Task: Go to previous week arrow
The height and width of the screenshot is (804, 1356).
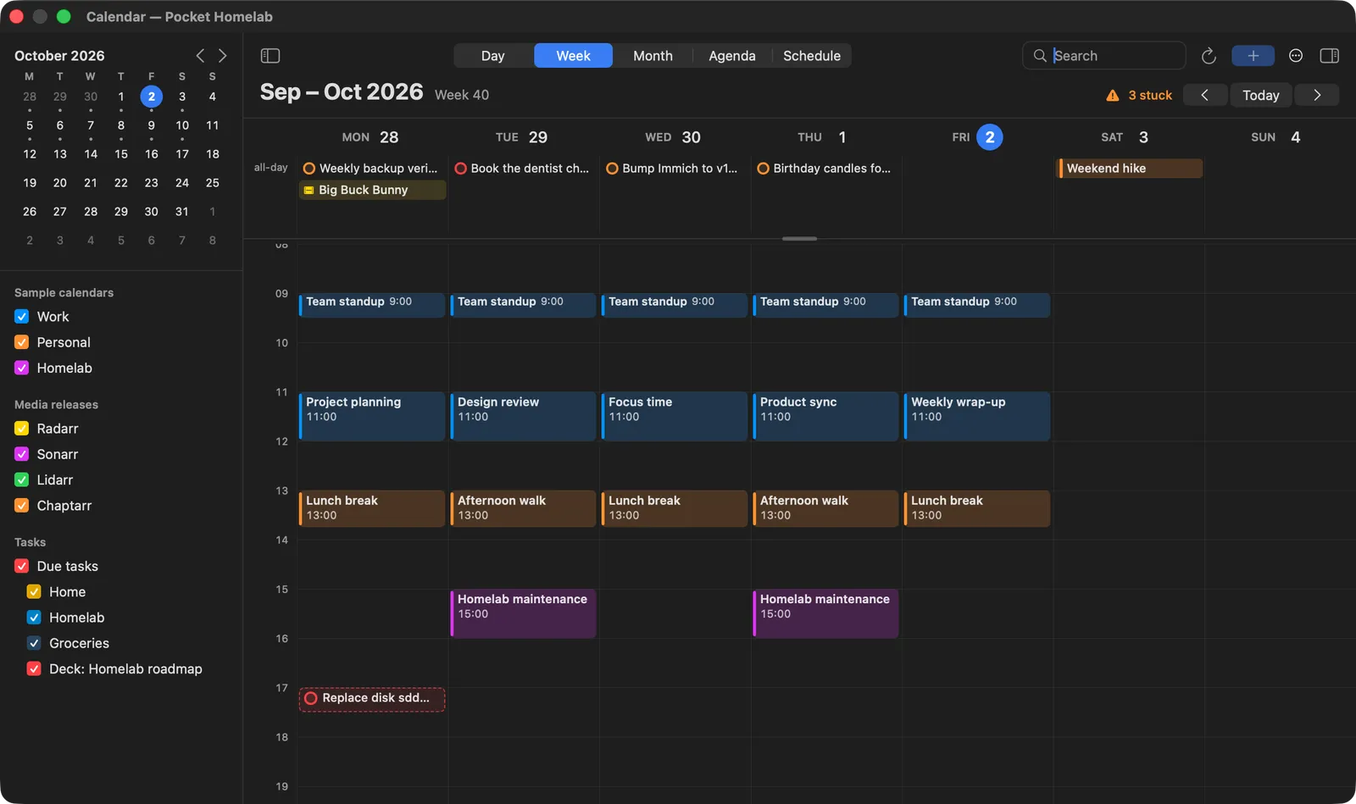Action: tap(1204, 95)
